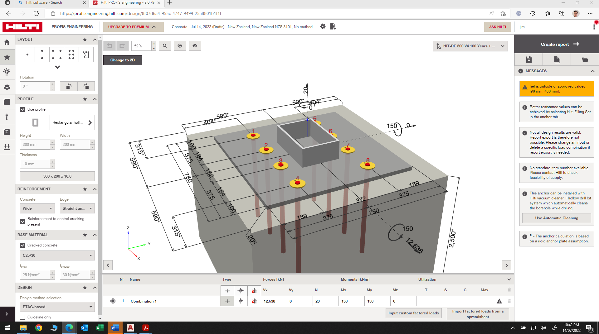Open the Home screen in the sidebar
Viewport: 599px width, 334px height.
(x=7, y=42)
